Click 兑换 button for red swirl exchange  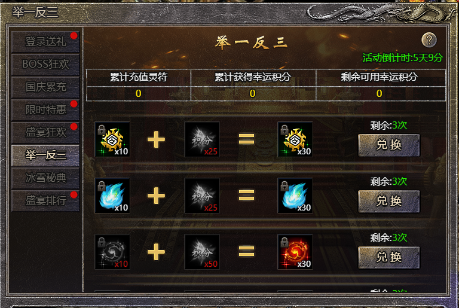389,258
